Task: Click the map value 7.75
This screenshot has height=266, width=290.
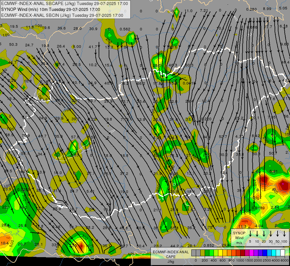Action: (124, 119)
